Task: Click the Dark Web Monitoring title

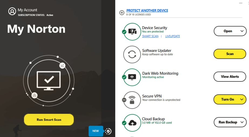Action: 160,73
